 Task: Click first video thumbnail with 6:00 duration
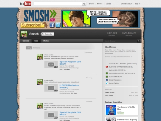click(51, 65)
